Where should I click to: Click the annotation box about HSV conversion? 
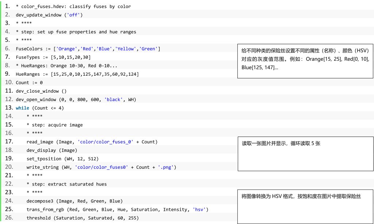click(x=305, y=206)
